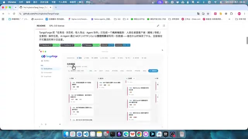Open the Apple menu
This screenshot has height=139, width=248.
point(4,2)
